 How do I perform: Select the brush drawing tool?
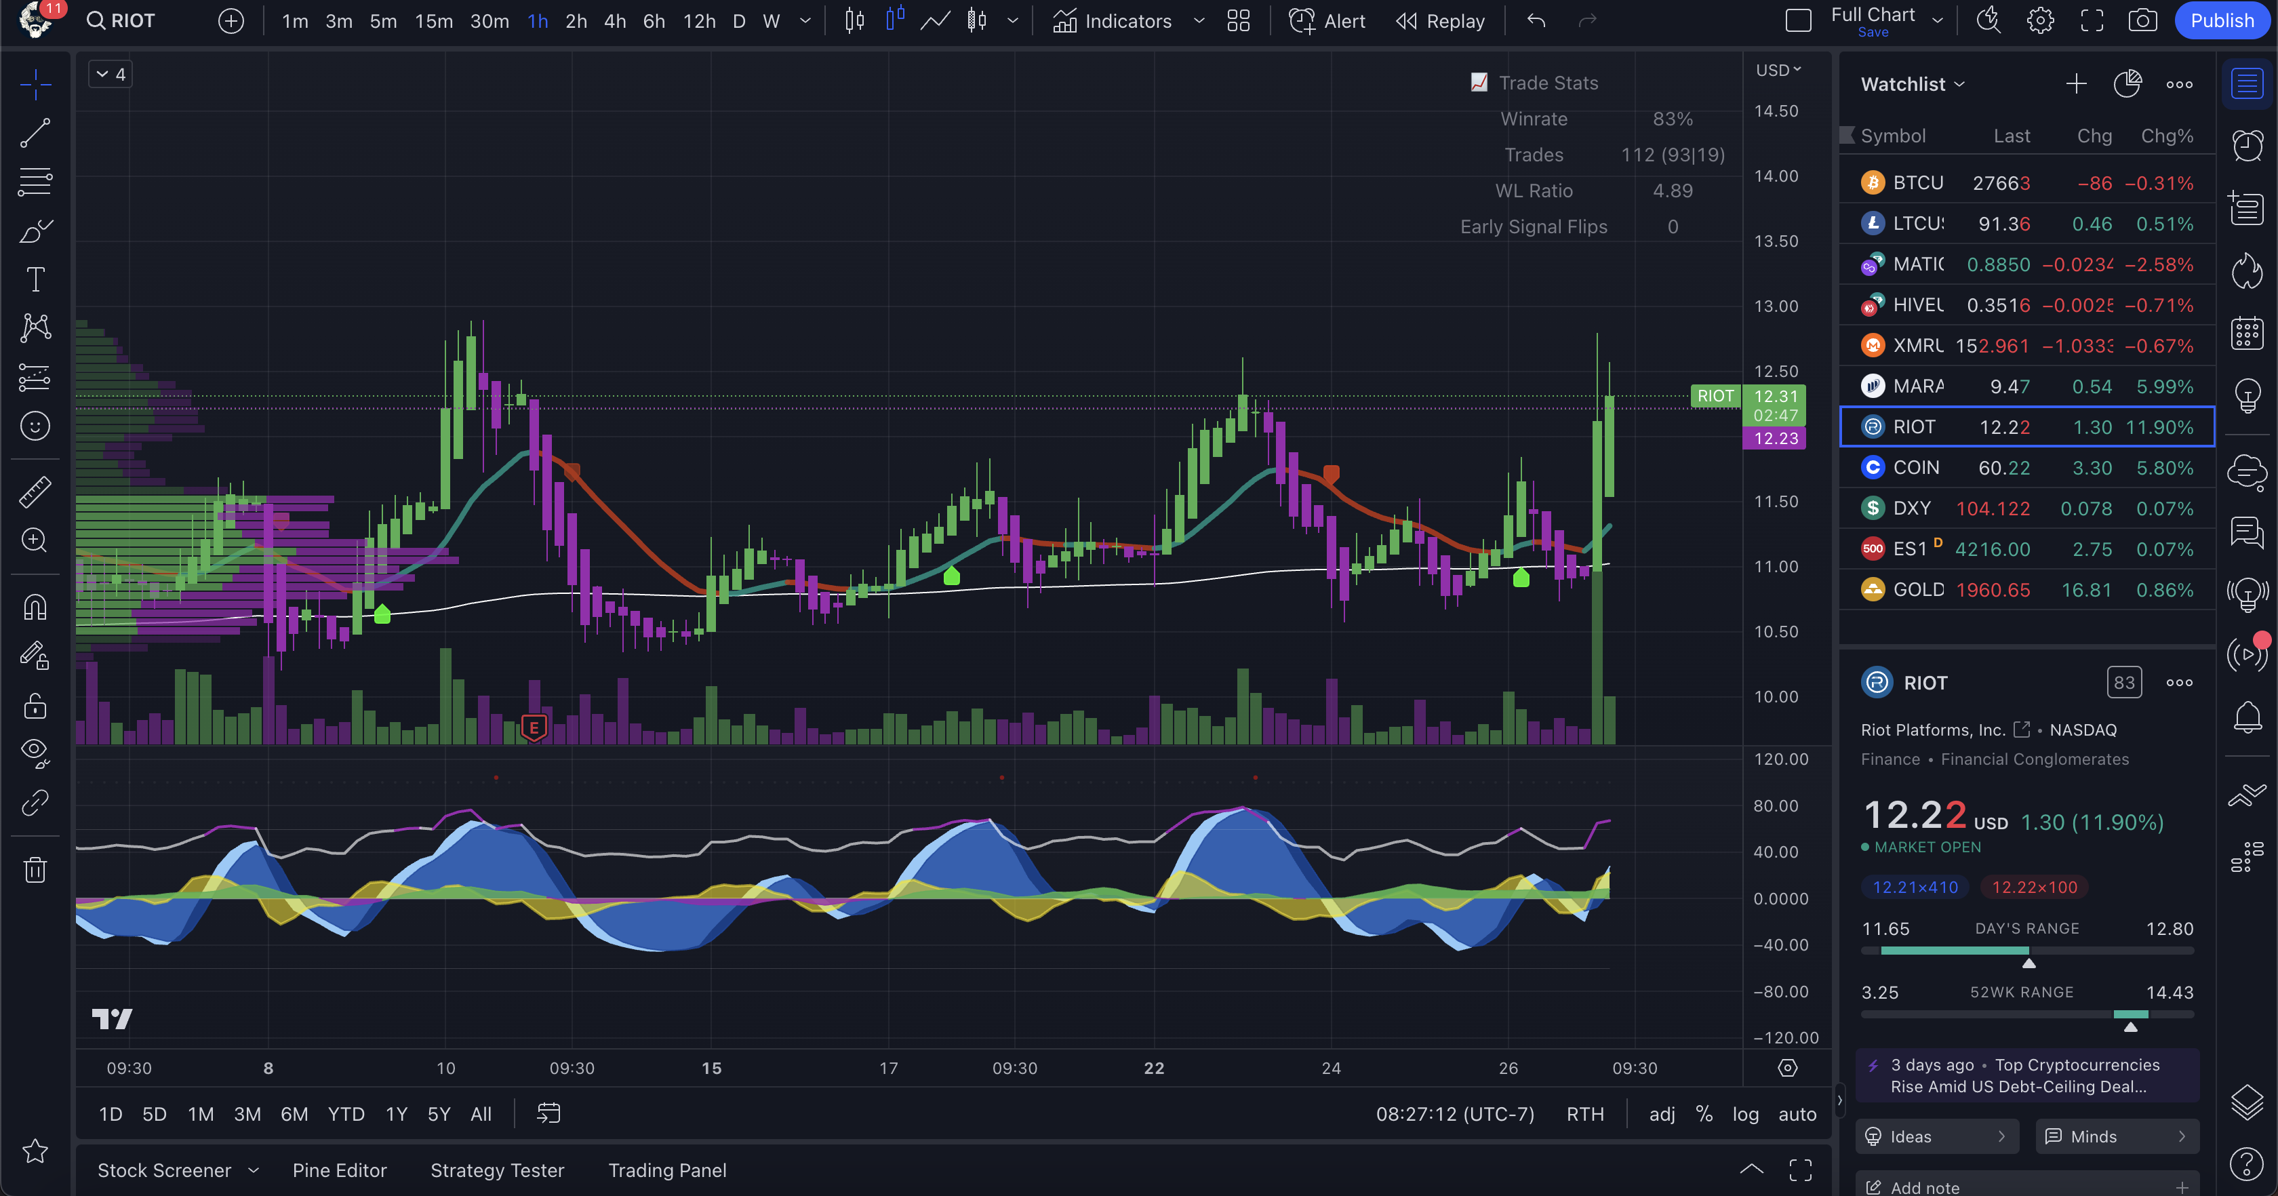(35, 231)
